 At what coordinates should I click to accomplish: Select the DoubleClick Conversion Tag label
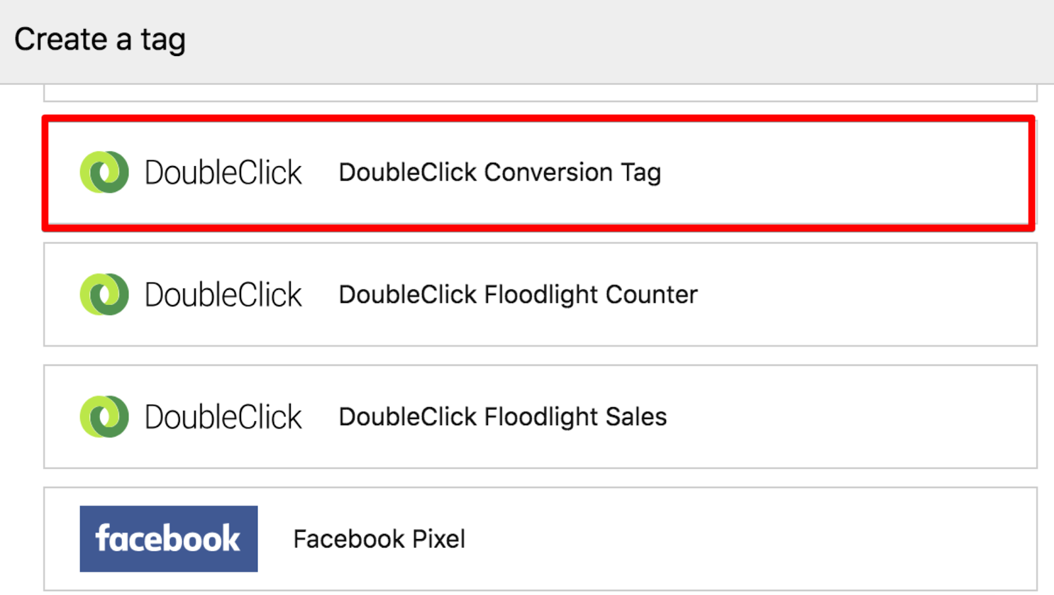(500, 173)
